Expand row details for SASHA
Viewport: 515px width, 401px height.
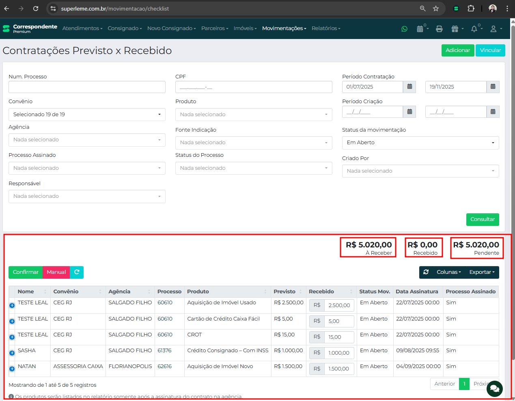click(12, 353)
